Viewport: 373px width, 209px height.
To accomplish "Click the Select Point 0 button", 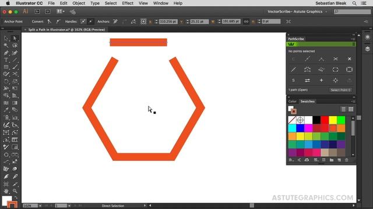I will (x=340, y=90).
